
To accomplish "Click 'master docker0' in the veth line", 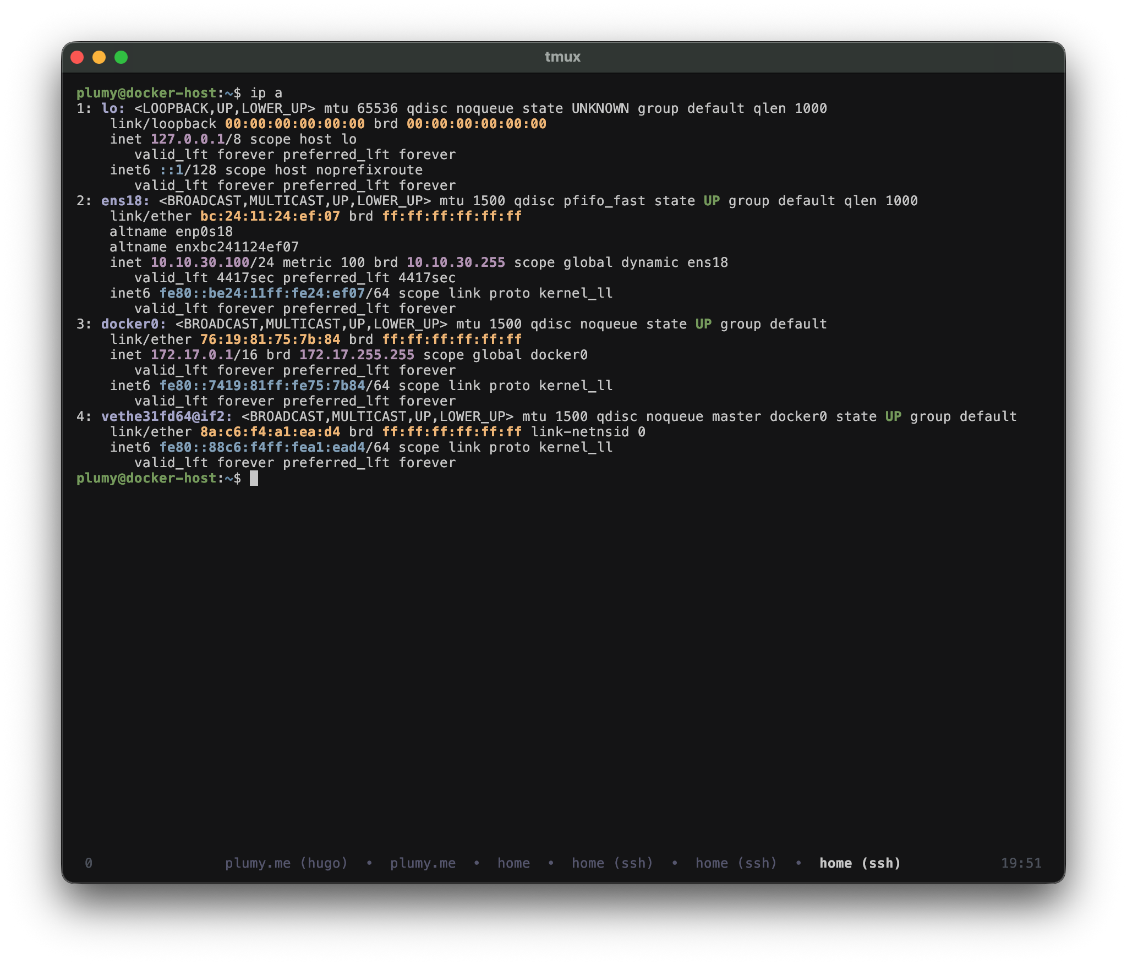I will [769, 416].
